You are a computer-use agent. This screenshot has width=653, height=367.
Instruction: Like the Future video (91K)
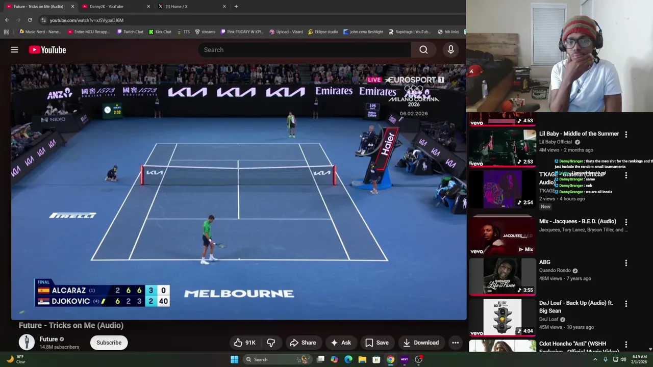point(244,343)
